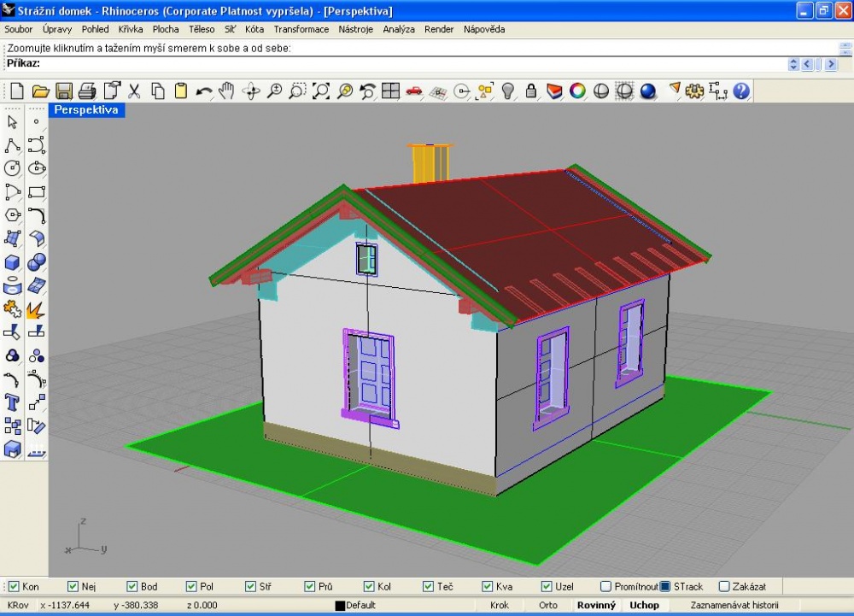The width and height of the screenshot is (854, 616).
Task: Click the padlock lock objects icon
Action: pos(531,91)
